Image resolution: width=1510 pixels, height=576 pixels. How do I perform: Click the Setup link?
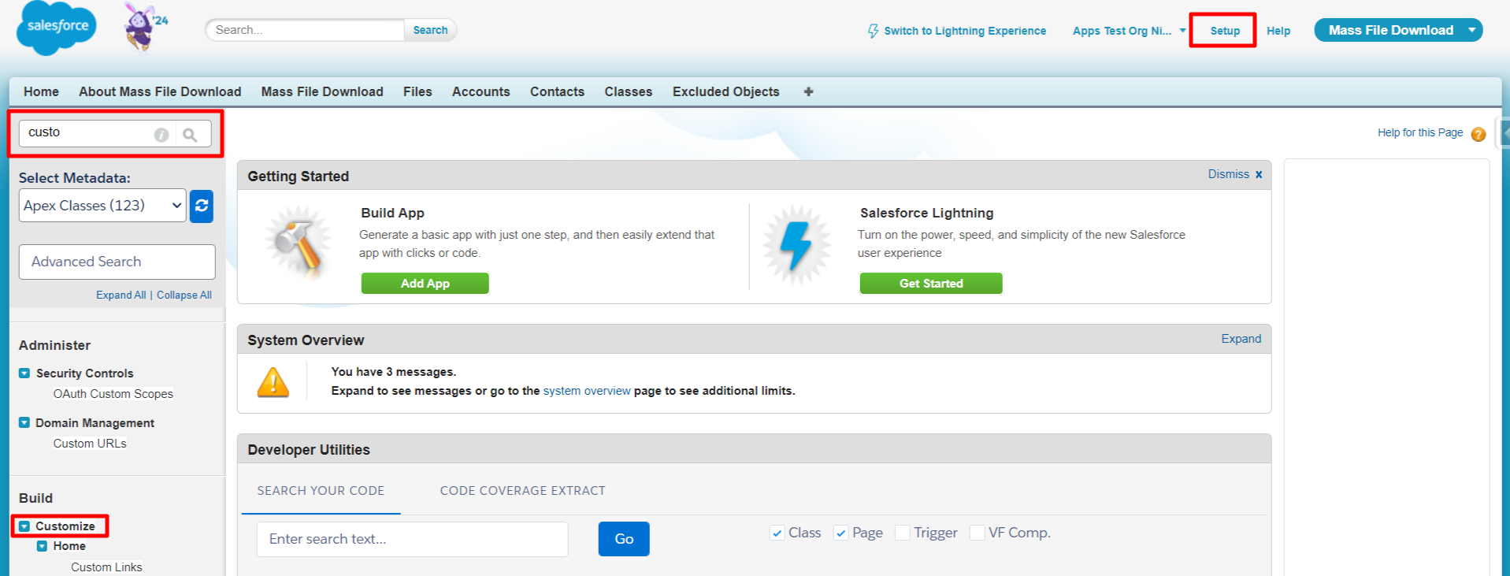pos(1225,31)
